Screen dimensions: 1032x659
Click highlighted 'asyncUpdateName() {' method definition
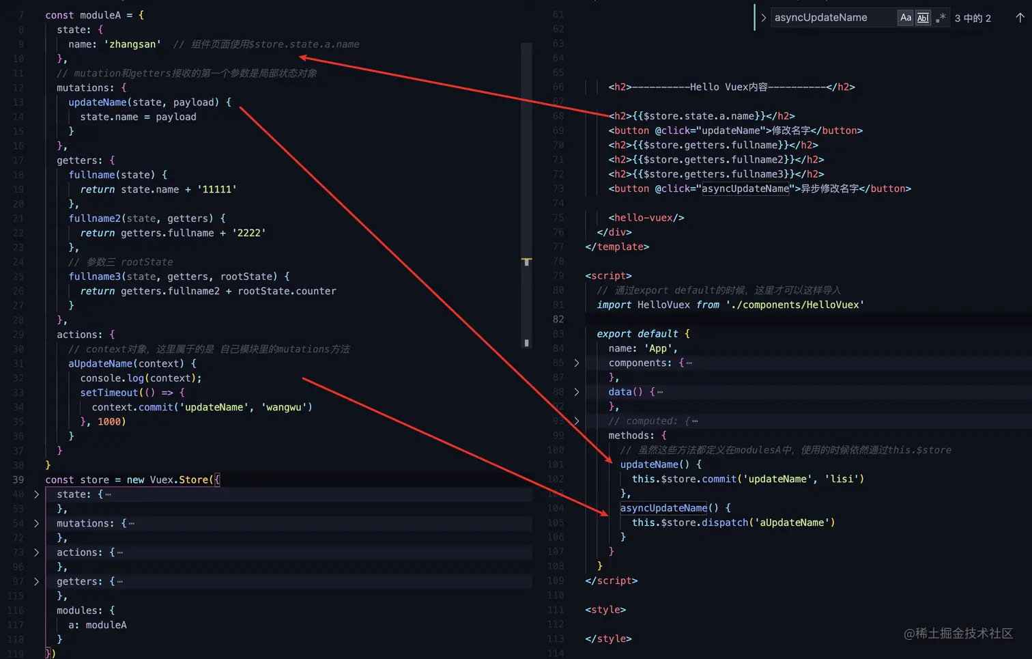pyautogui.click(x=675, y=508)
